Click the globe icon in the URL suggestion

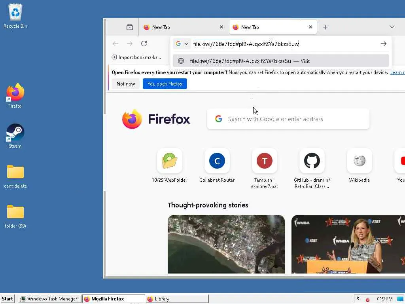click(181, 61)
